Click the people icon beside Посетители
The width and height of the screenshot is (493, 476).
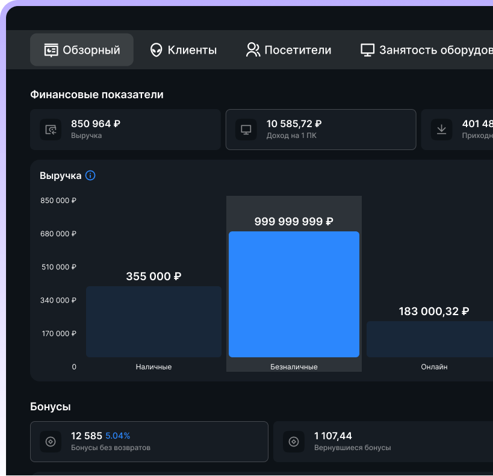click(253, 50)
